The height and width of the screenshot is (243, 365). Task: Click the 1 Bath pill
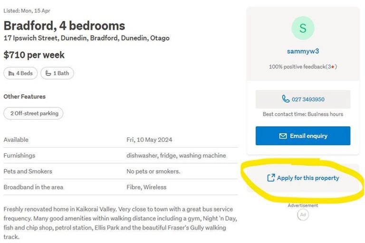[x=57, y=73]
